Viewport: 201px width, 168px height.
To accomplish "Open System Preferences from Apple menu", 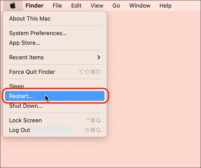I will click(38, 33).
